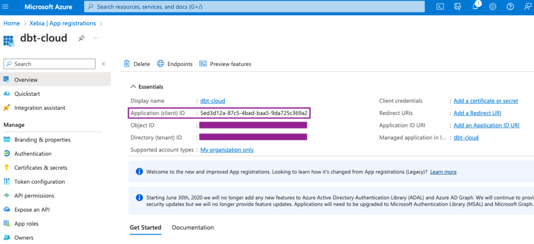Viewport: 534px width, 244px height.
Task: Switch to the Get Started tab
Action: 145,227
